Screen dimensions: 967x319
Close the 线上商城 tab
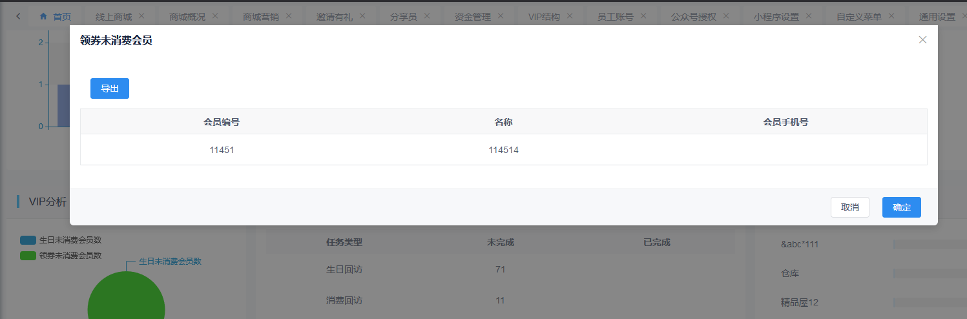(x=141, y=15)
